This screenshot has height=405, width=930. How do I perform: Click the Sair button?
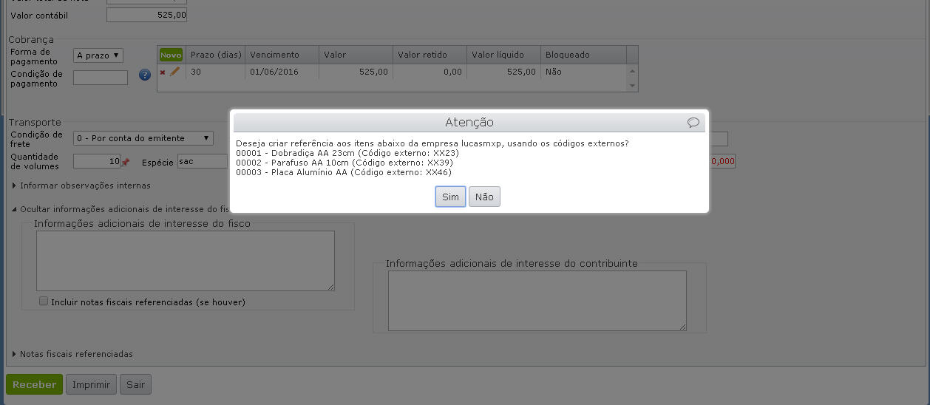point(135,384)
